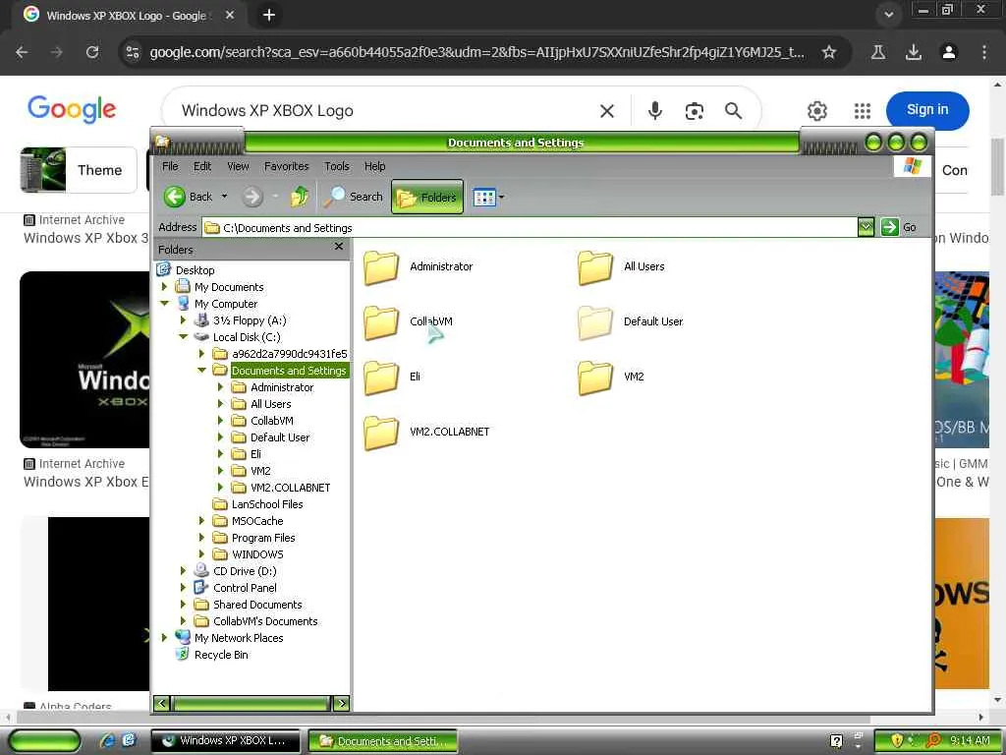Click the green Start button

coord(44,741)
